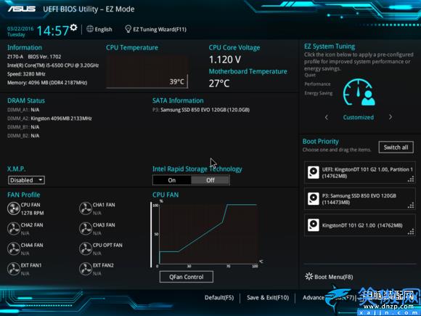Viewport: 421px width, 316px height.
Task: Click Speed: 3280 MHz line
Action: coord(26,74)
